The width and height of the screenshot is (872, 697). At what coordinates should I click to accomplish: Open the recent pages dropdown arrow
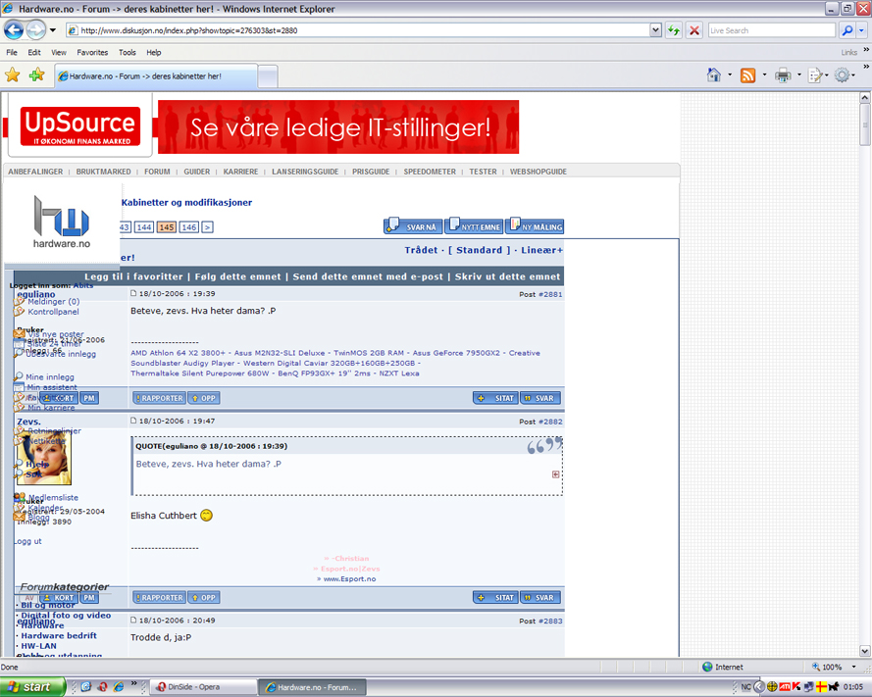click(x=53, y=30)
